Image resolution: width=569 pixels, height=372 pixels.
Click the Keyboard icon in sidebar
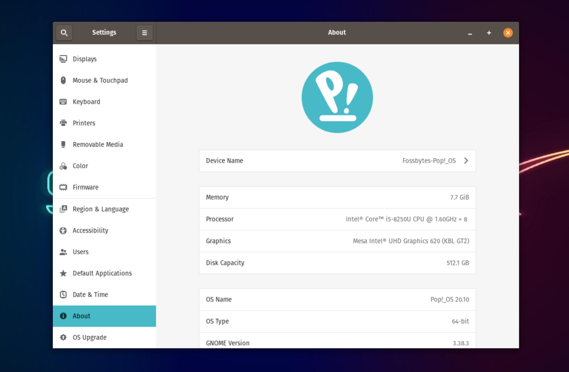coord(63,102)
